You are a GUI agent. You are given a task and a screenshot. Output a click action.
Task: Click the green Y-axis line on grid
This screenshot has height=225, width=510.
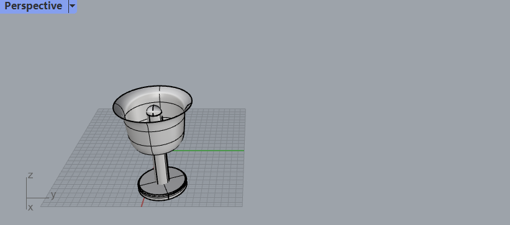(208, 151)
